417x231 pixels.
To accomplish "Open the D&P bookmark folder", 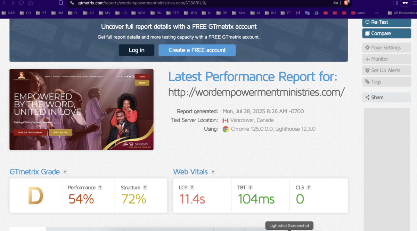I will point(8,13).
